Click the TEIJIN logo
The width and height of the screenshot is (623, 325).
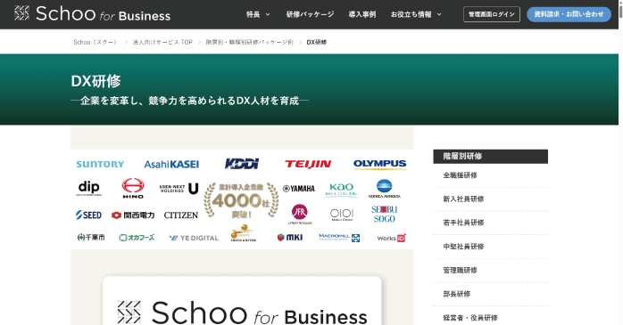coord(308,164)
